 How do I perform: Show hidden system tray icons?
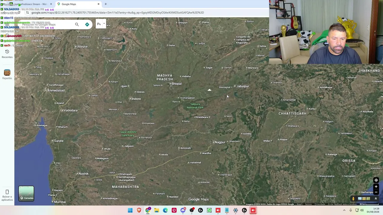pos(344,210)
